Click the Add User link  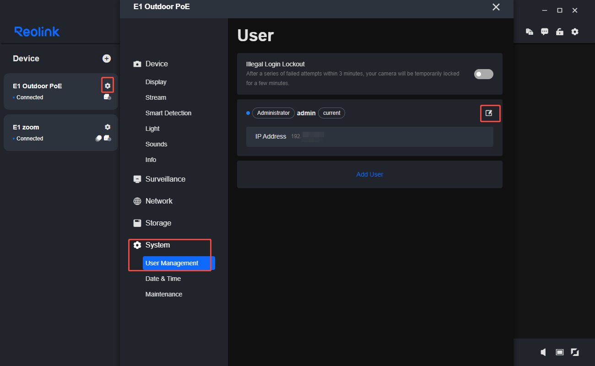coord(369,174)
